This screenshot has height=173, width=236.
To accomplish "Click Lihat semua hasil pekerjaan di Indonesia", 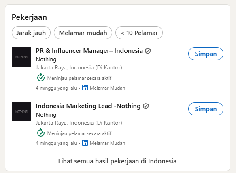I will tap(117, 161).
